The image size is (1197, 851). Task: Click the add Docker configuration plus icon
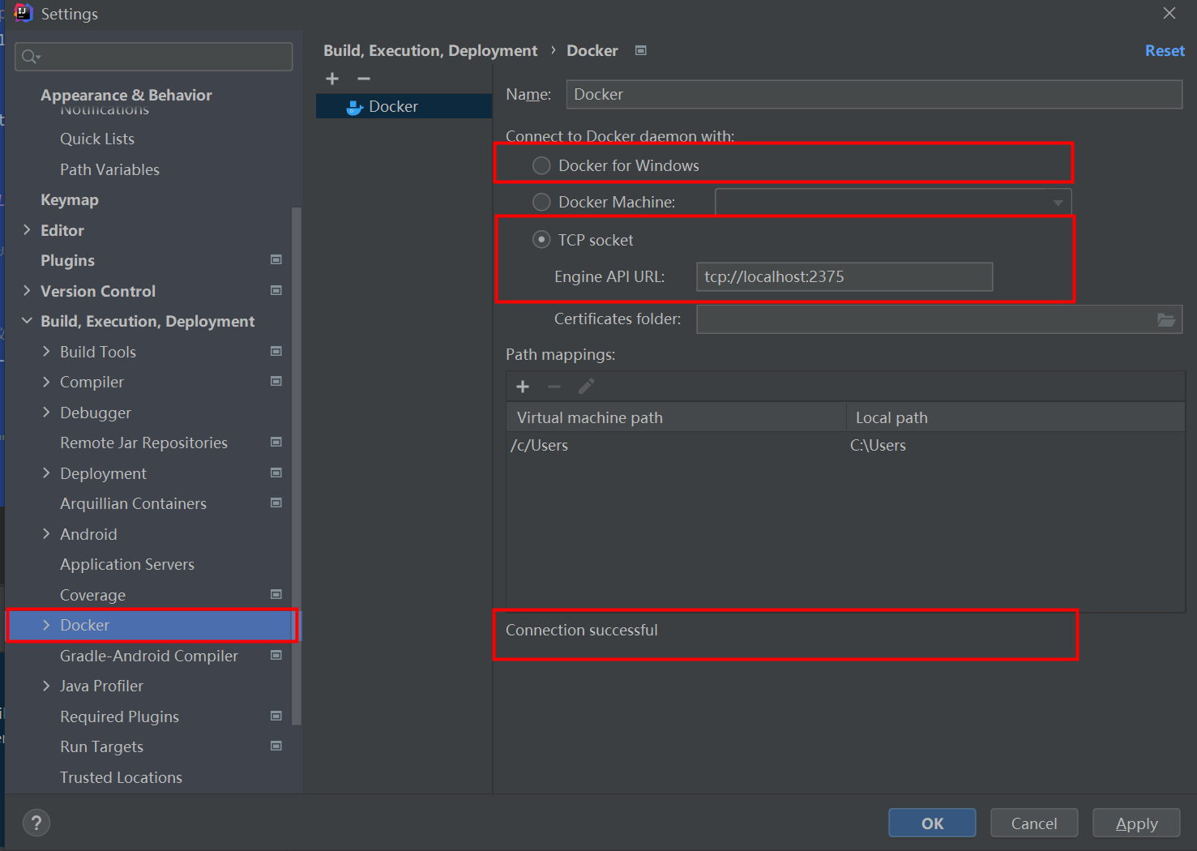[x=332, y=79]
